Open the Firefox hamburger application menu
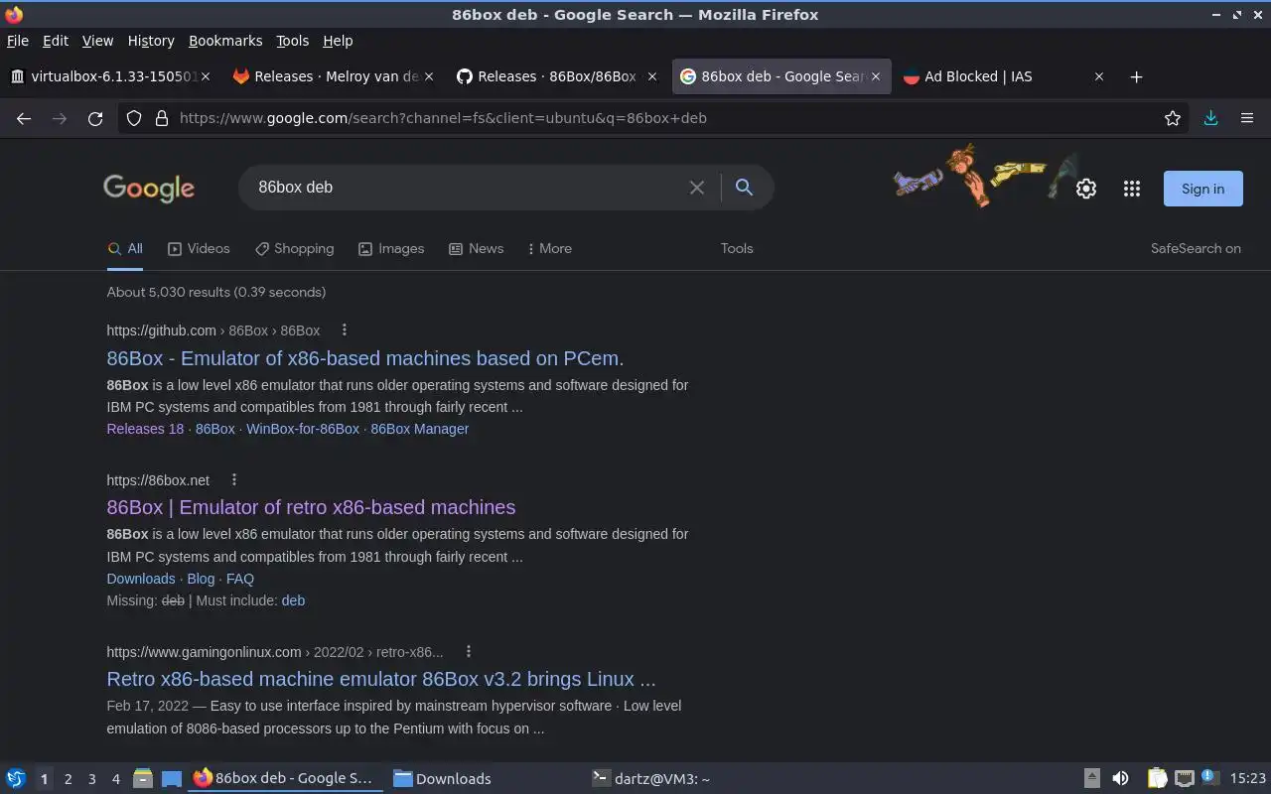Screen dimensions: 1271x794 (x=1247, y=118)
